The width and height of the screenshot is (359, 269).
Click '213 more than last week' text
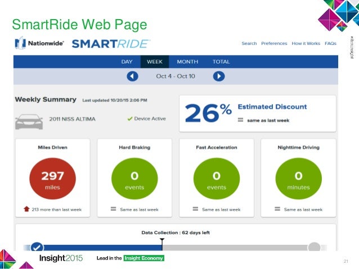click(57, 209)
